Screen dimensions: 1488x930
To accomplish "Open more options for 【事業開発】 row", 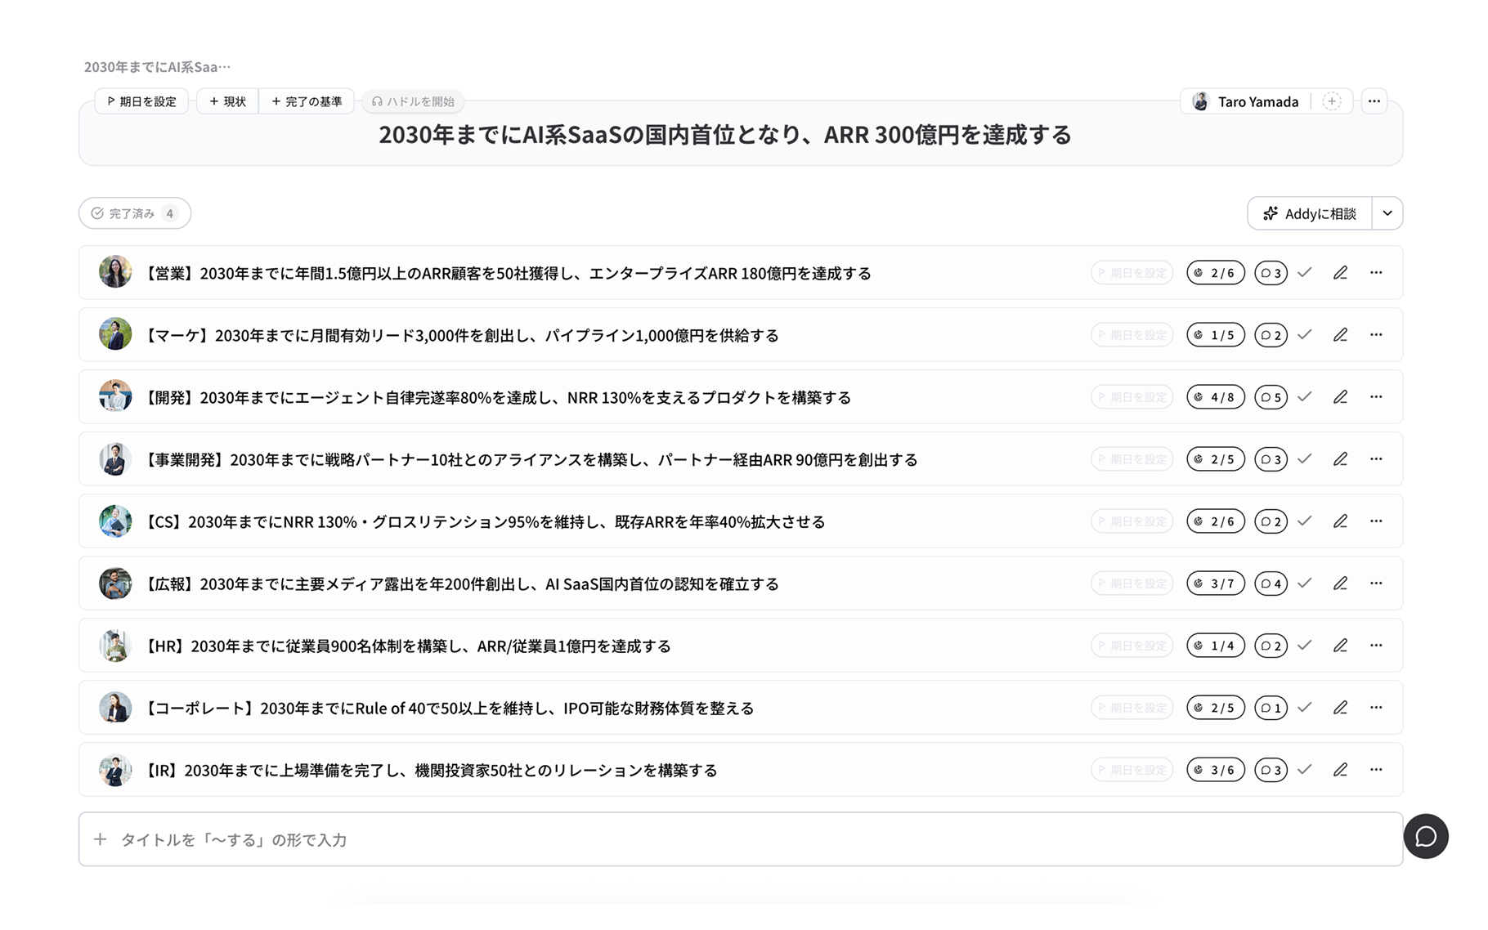I will point(1376,459).
